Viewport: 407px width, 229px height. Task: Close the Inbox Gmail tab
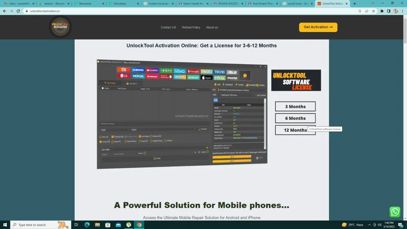click(34, 4)
